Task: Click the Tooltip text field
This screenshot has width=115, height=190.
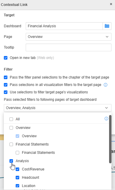Action: coord(69,47)
